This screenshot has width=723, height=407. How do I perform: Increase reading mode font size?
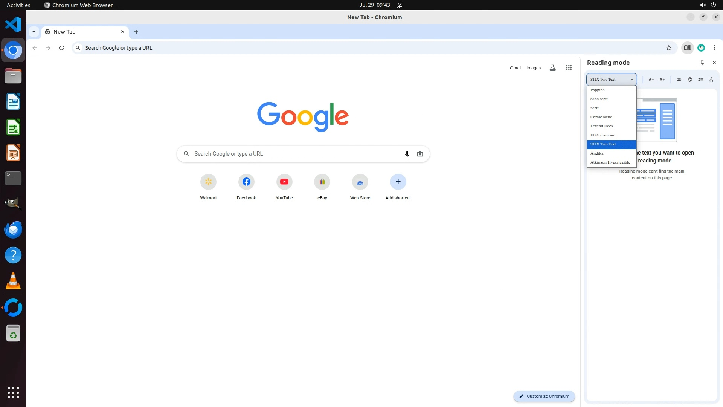point(662,80)
